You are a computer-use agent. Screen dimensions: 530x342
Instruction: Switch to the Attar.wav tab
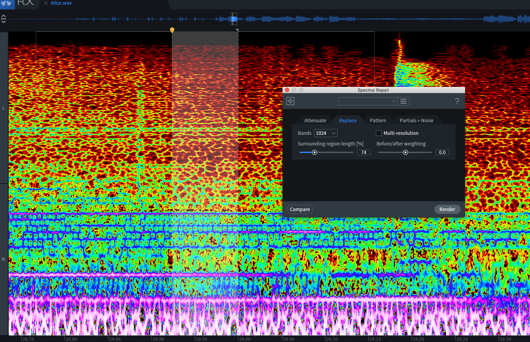tap(61, 3)
